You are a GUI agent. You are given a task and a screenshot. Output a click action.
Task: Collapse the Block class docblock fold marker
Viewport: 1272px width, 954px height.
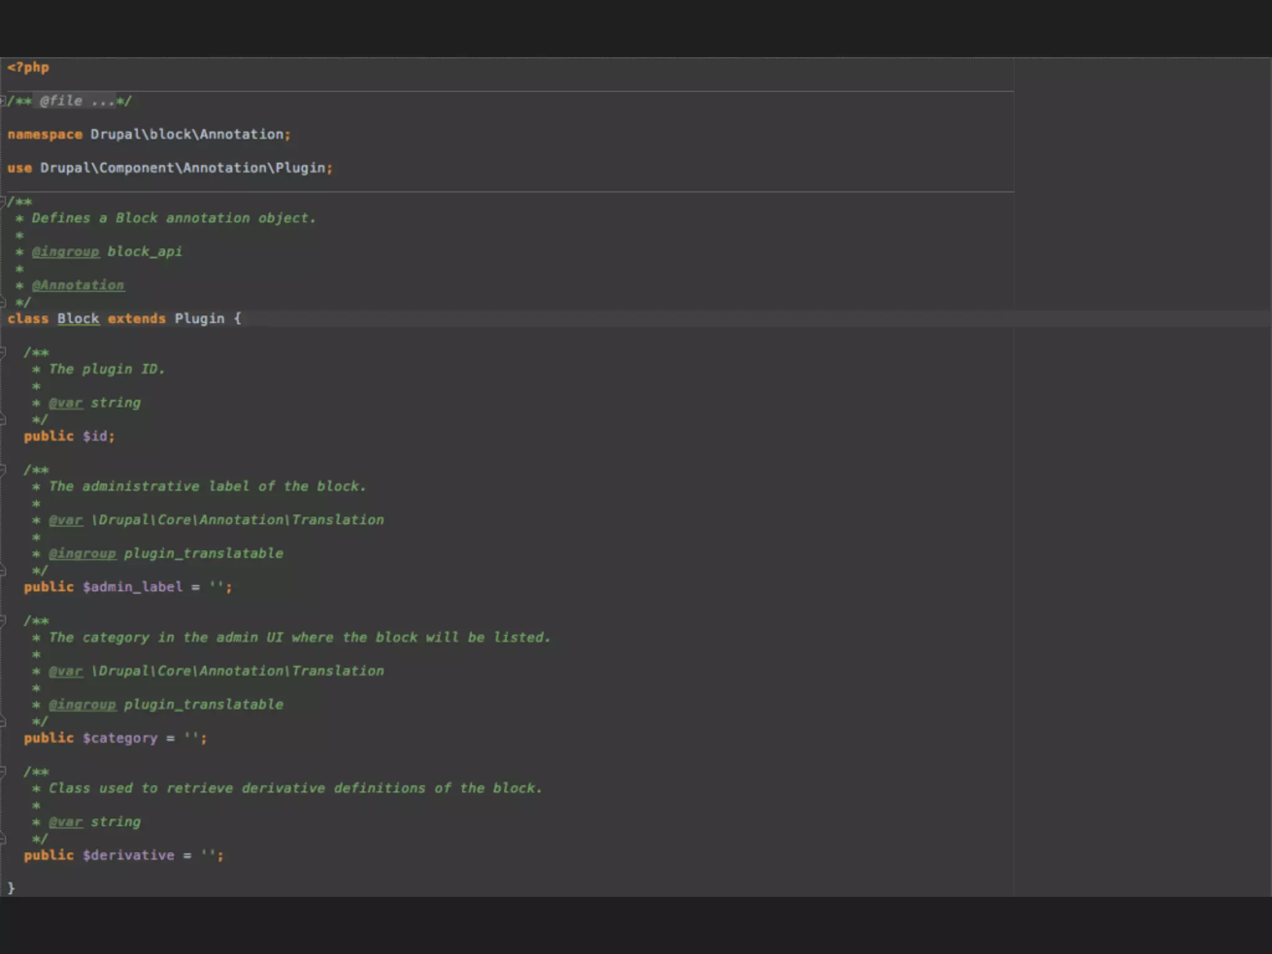(x=3, y=201)
